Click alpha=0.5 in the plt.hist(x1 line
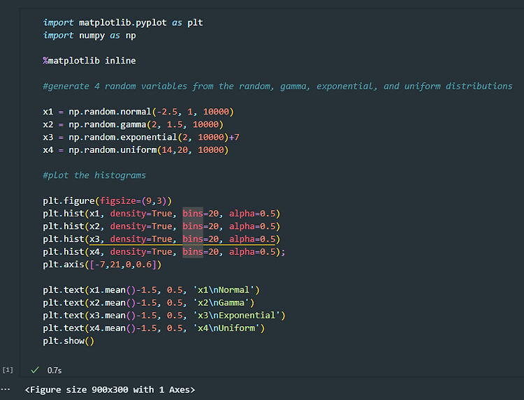Image resolution: width=524 pixels, height=400 pixels. tap(252, 214)
